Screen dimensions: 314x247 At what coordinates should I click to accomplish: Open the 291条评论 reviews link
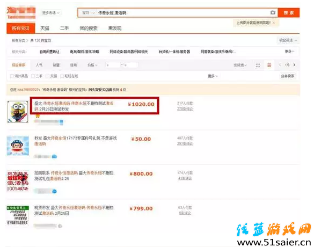coord(185,143)
